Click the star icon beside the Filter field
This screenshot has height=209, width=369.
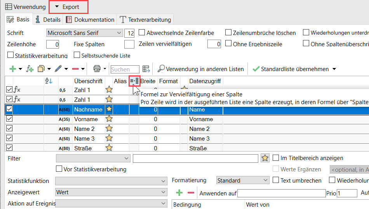(265, 158)
